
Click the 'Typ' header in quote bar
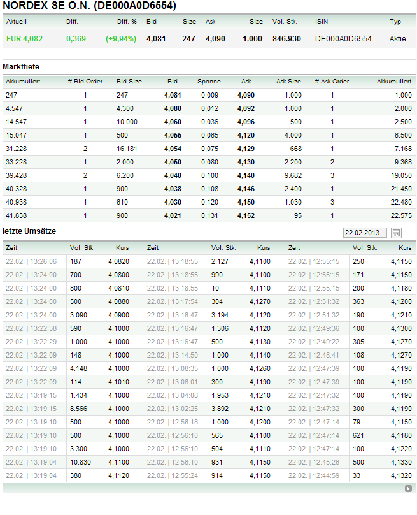[x=395, y=22]
